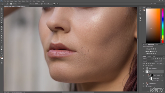Switch to the Swatches tab
The width and height of the screenshot is (165, 93).
[x=149, y=7]
